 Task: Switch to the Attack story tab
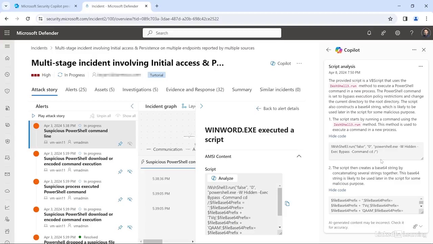(x=44, y=89)
